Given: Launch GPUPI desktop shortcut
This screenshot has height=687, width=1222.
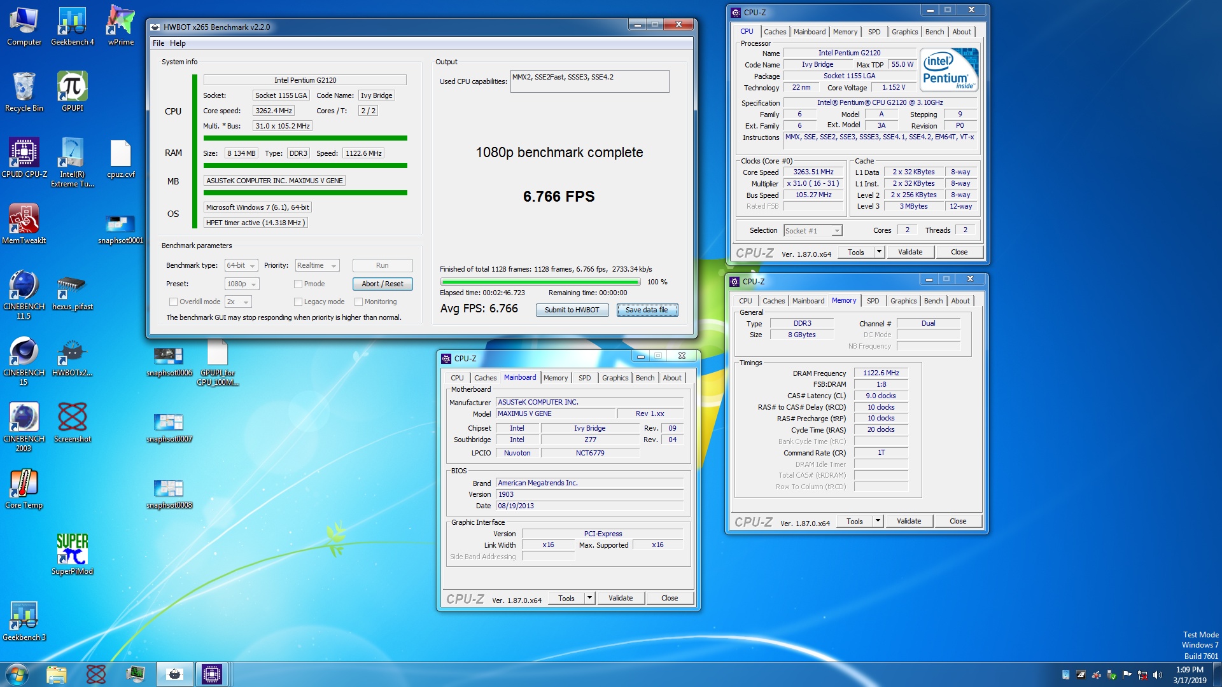Looking at the screenshot, I should [73, 92].
